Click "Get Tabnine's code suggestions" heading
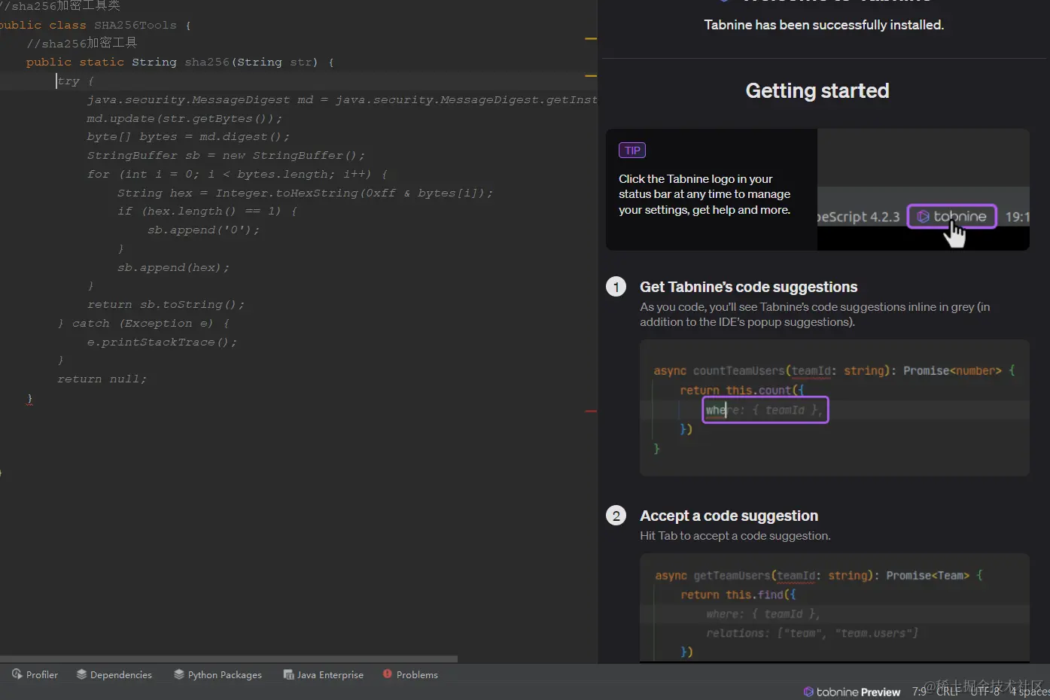The width and height of the screenshot is (1050, 700). (x=748, y=287)
